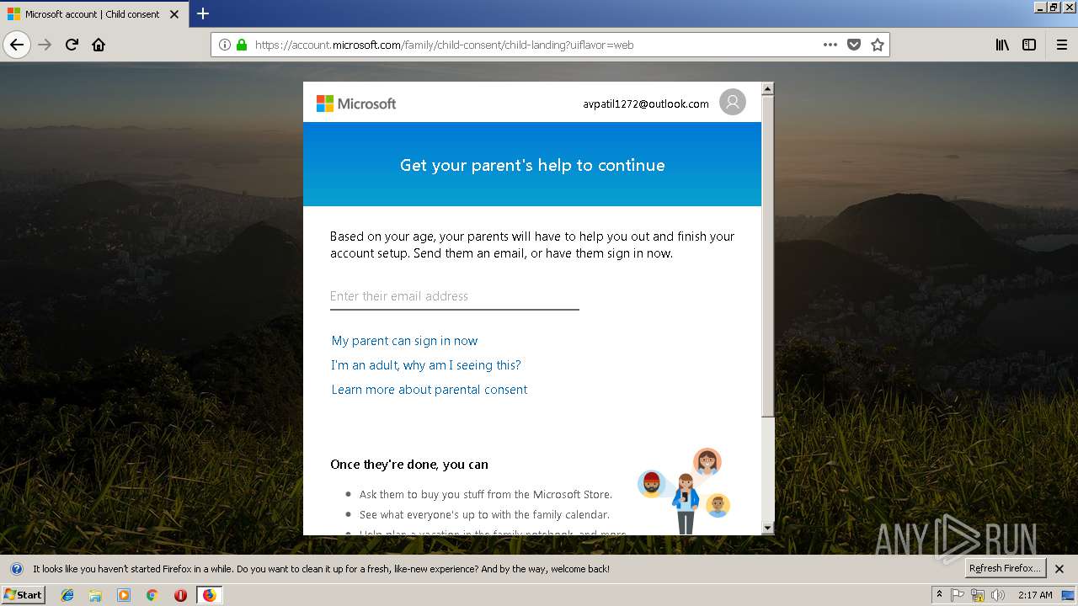
Task: Click the consent dialog scrollbar thumb
Action: click(767, 256)
